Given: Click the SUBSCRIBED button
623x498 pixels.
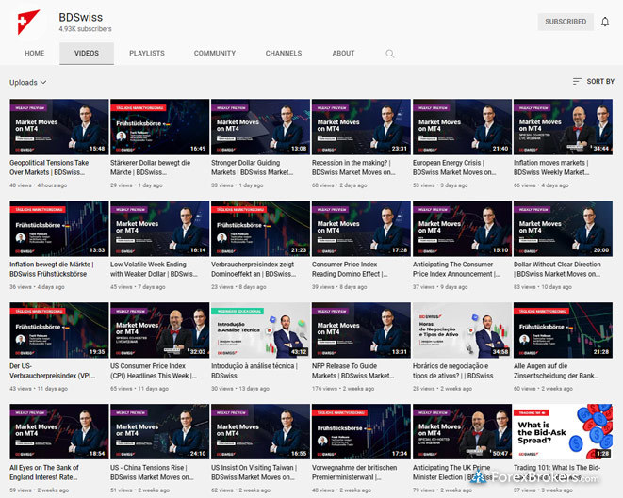Looking at the screenshot, I should 566,22.
